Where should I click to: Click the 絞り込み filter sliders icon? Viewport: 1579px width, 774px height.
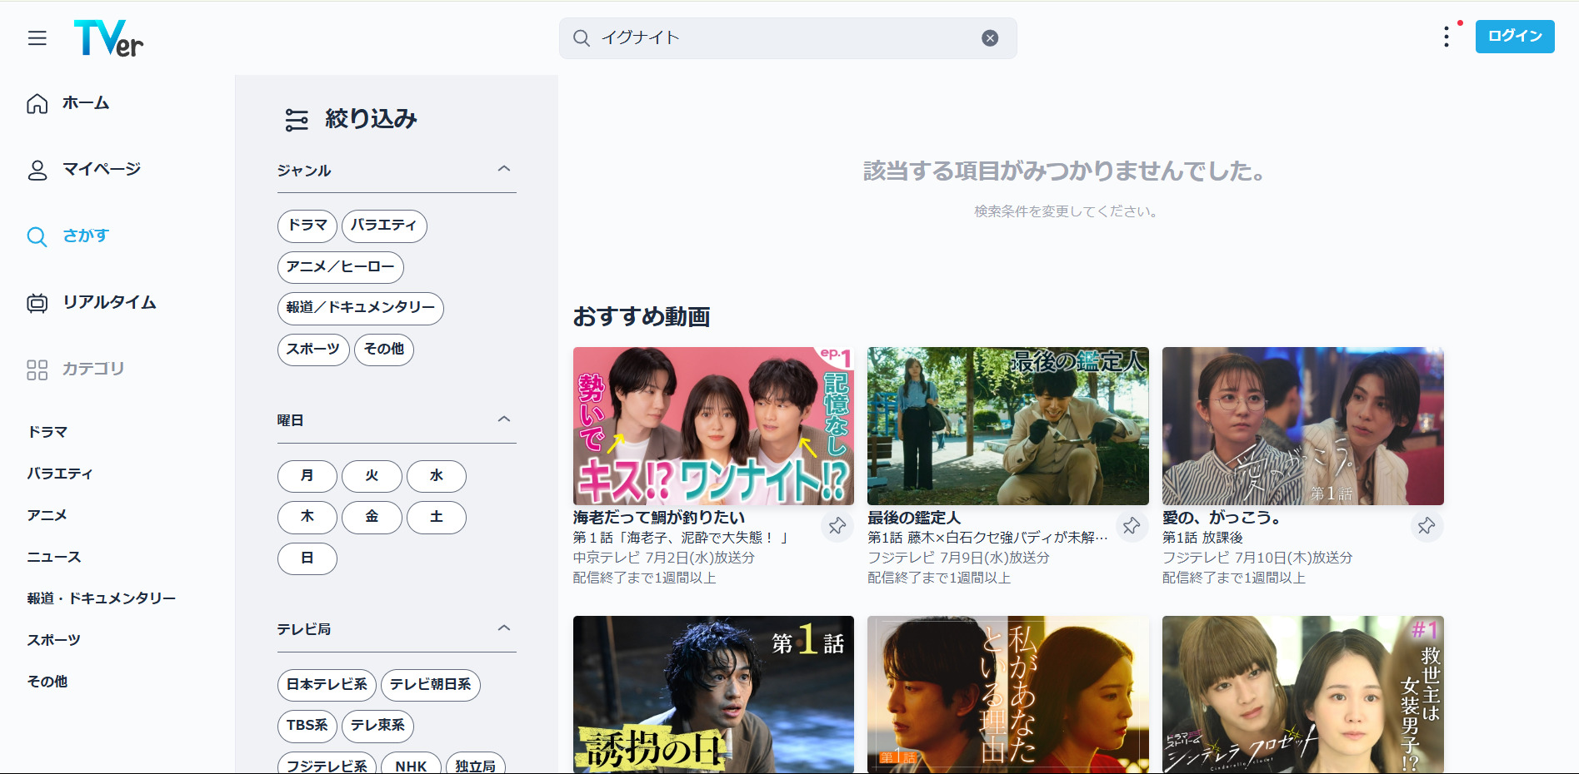(297, 120)
